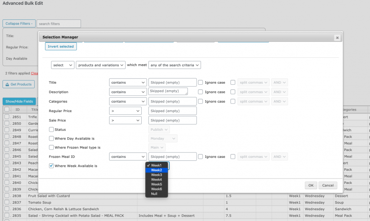The height and width of the screenshot is (221, 370).
Task: Open the Title condition dropdown
Action: coord(128,82)
